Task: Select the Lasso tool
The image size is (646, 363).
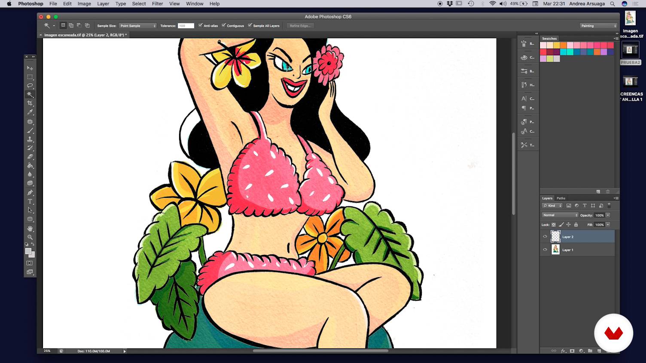Action: click(30, 85)
